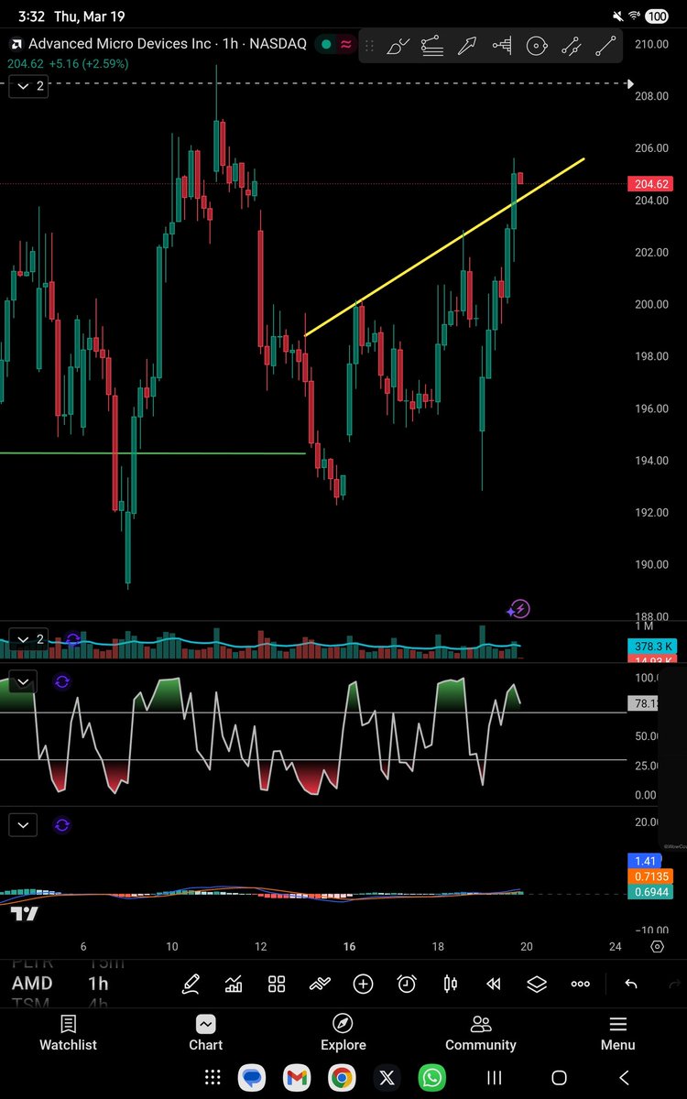Screen dimensions: 687x1099
Task: Start bar replay with rewind icon
Action: [x=494, y=984]
